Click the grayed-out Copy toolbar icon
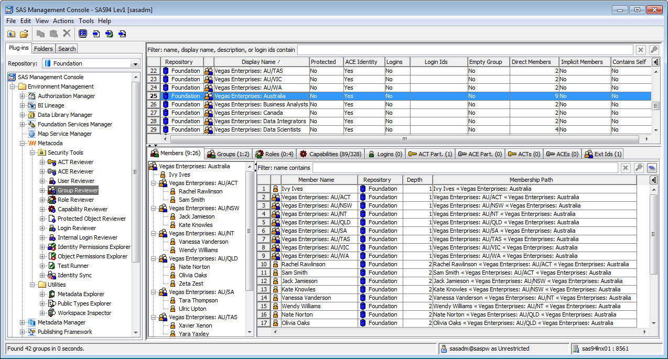The width and height of the screenshot is (668, 359). point(41,34)
